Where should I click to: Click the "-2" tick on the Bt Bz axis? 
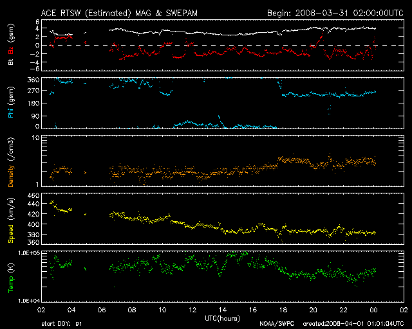(35, 54)
